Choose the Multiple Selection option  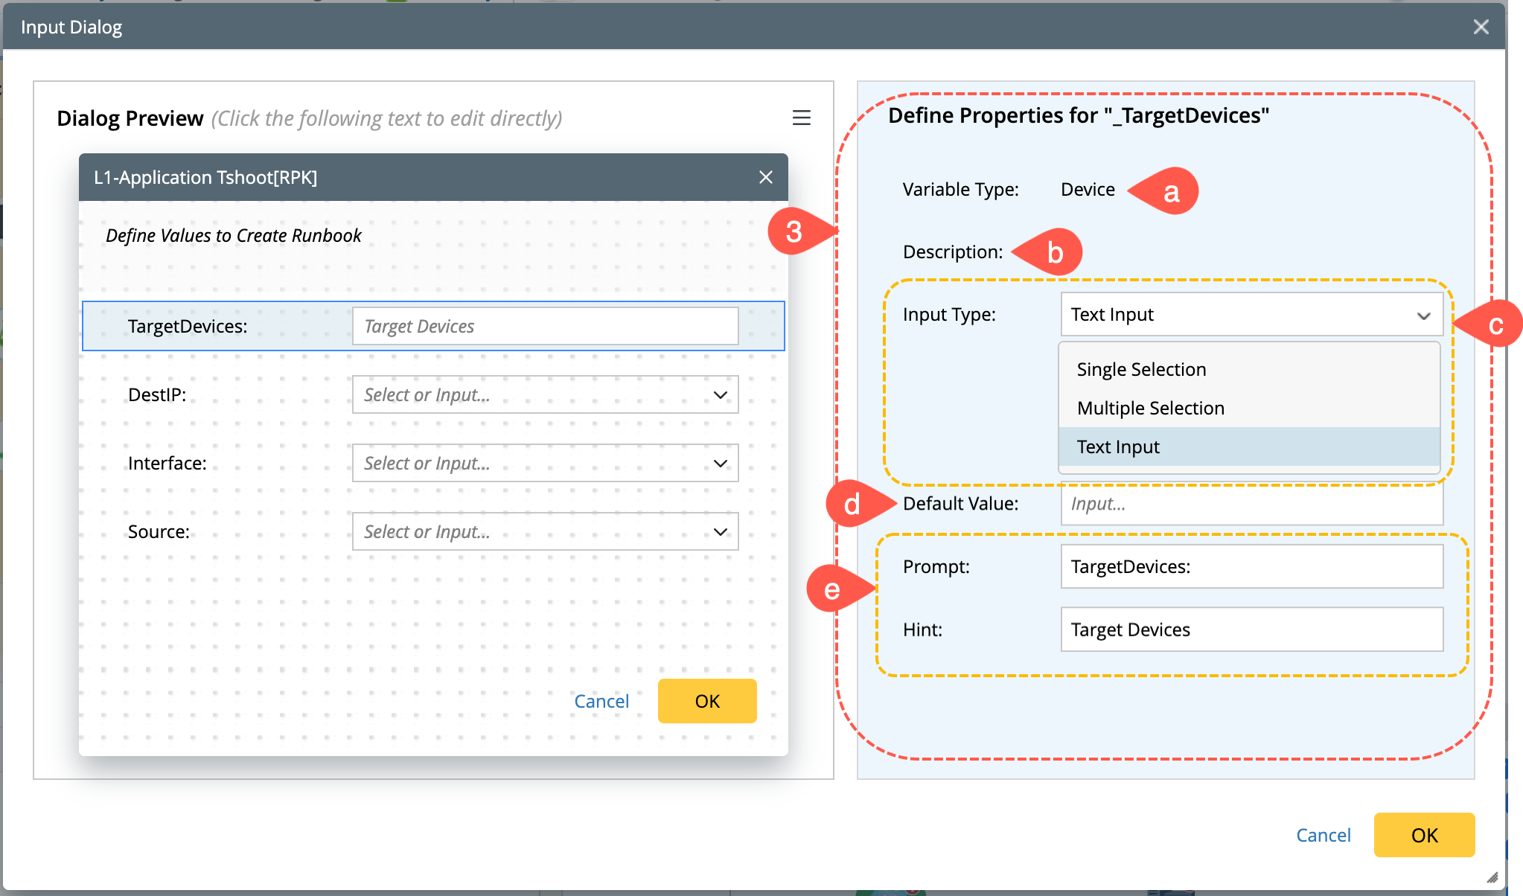pyautogui.click(x=1150, y=409)
